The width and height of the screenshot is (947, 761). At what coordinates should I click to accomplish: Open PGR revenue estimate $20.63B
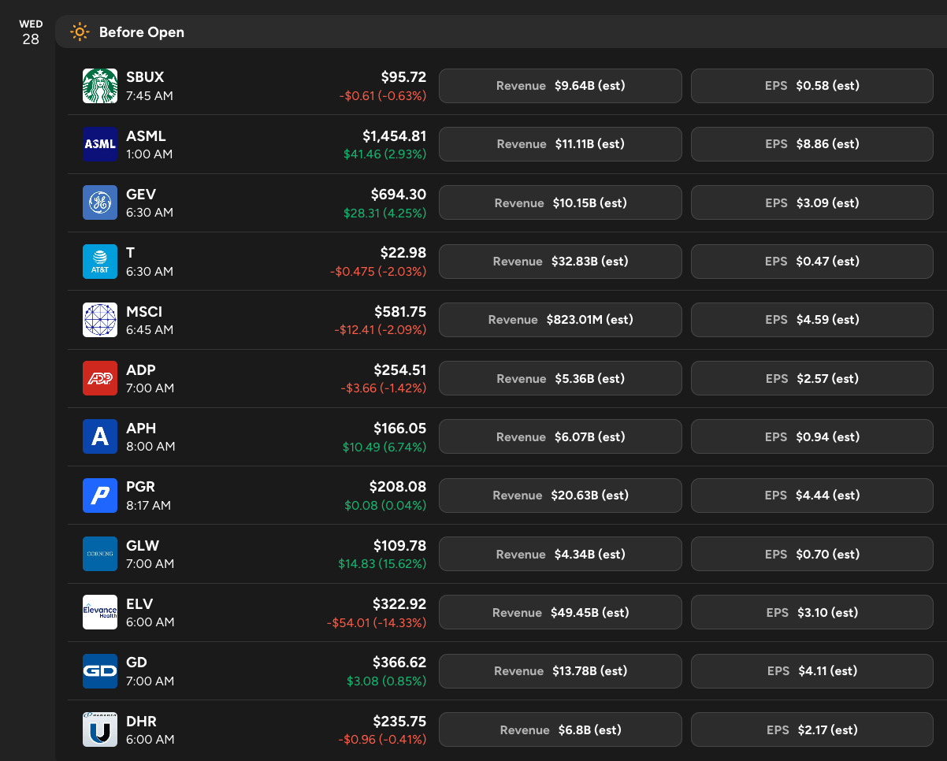(x=560, y=496)
